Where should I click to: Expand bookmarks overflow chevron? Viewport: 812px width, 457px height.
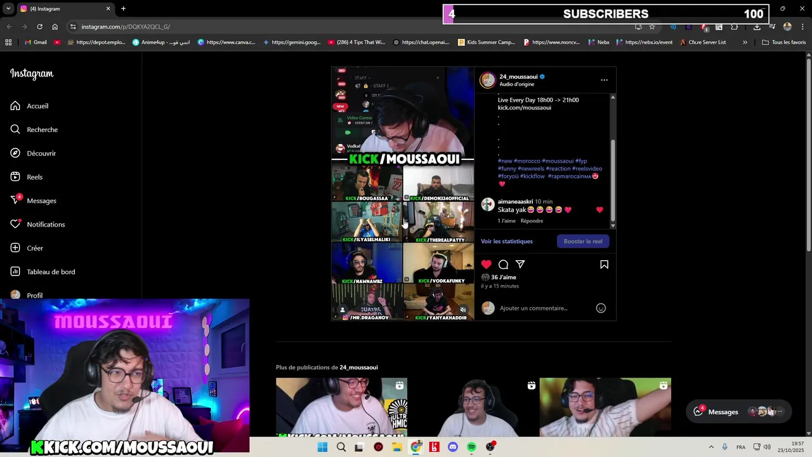click(745, 43)
